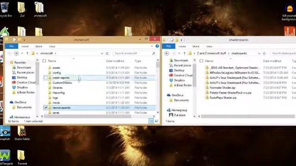Open Share tab in shaderpacks window
This screenshot has width=296, height=166.
[196, 46]
